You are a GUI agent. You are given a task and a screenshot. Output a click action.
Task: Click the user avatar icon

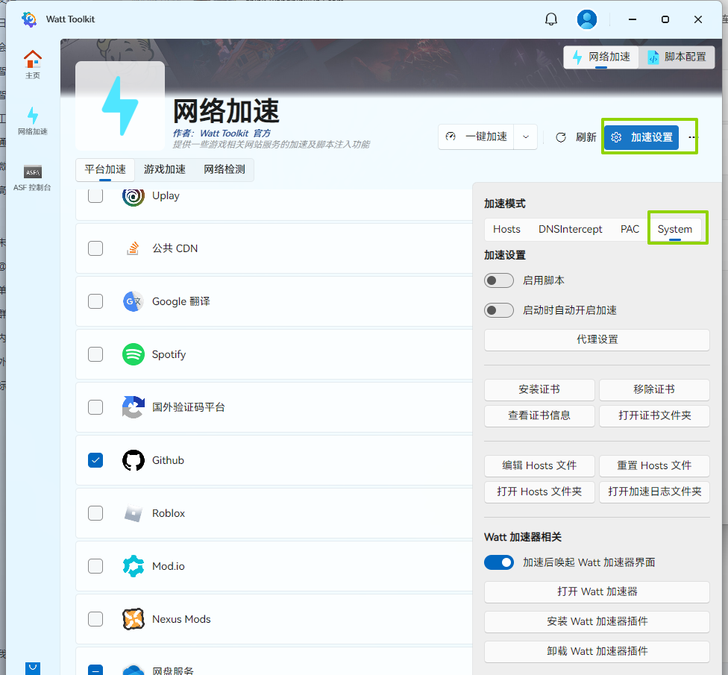(x=588, y=19)
